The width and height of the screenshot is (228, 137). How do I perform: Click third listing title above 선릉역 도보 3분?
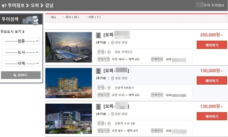click(x=116, y=106)
